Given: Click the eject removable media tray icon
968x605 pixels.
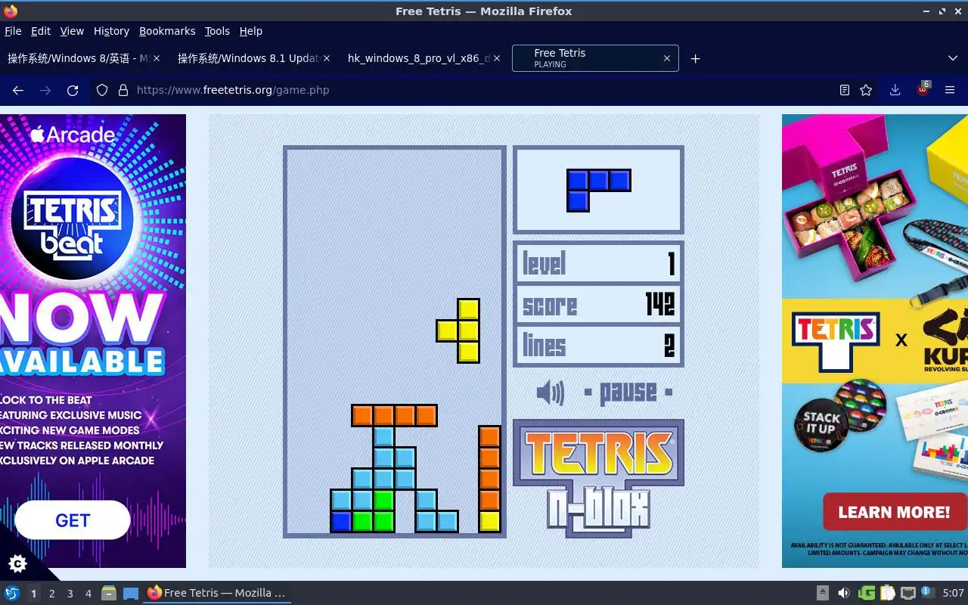Looking at the screenshot, I should point(824,593).
